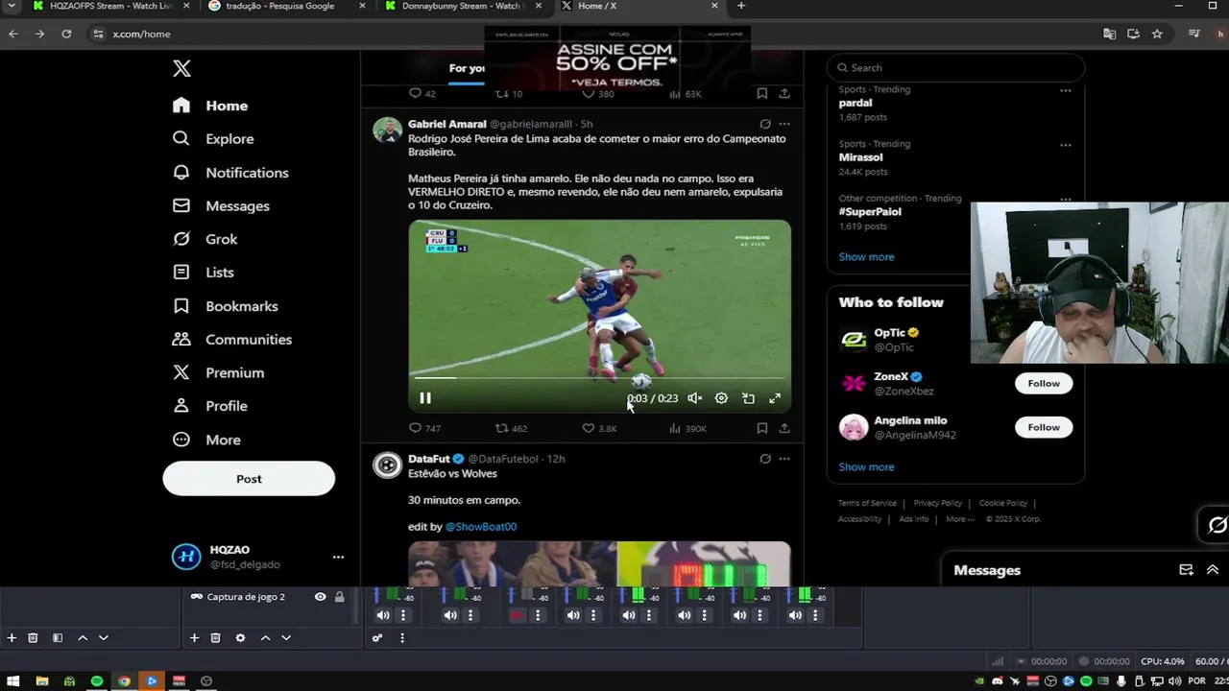
Task: Bookmark Gabriel Amaral's tweet
Action: click(x=761, y=428)
